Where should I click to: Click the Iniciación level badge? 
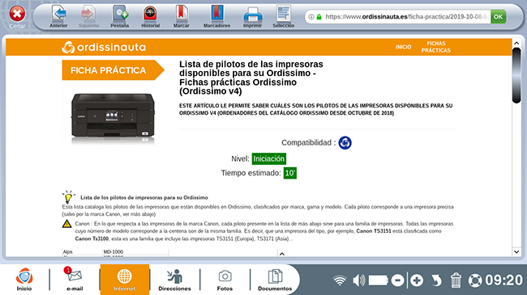[x=269, y=158]
